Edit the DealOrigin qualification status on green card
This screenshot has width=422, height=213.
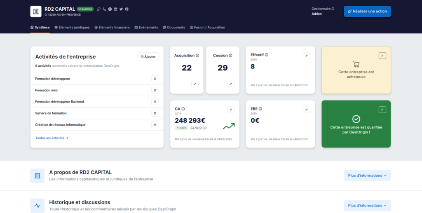tap(382, 110)
